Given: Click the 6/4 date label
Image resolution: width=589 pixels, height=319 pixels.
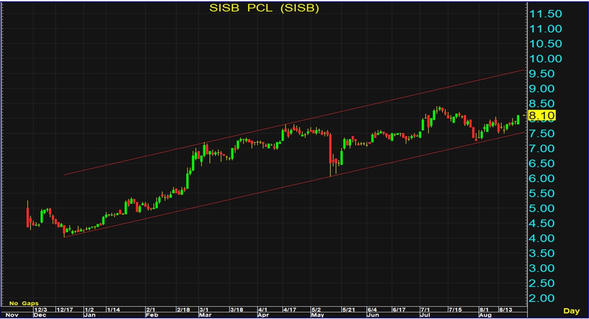Looking at the screenshot, I should (372, 309).
